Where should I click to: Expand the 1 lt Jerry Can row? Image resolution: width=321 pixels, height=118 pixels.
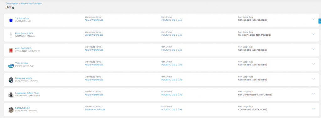pyautogui.click(x=313, y=19)
